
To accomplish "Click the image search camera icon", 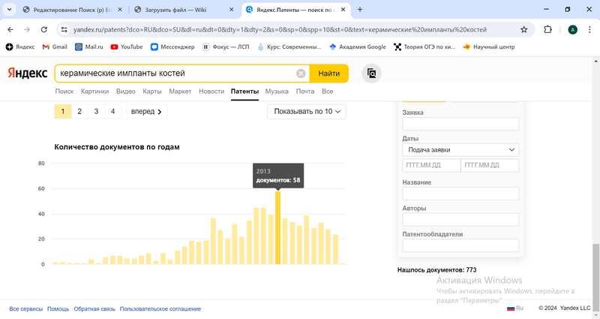I will tap(372, 74).
